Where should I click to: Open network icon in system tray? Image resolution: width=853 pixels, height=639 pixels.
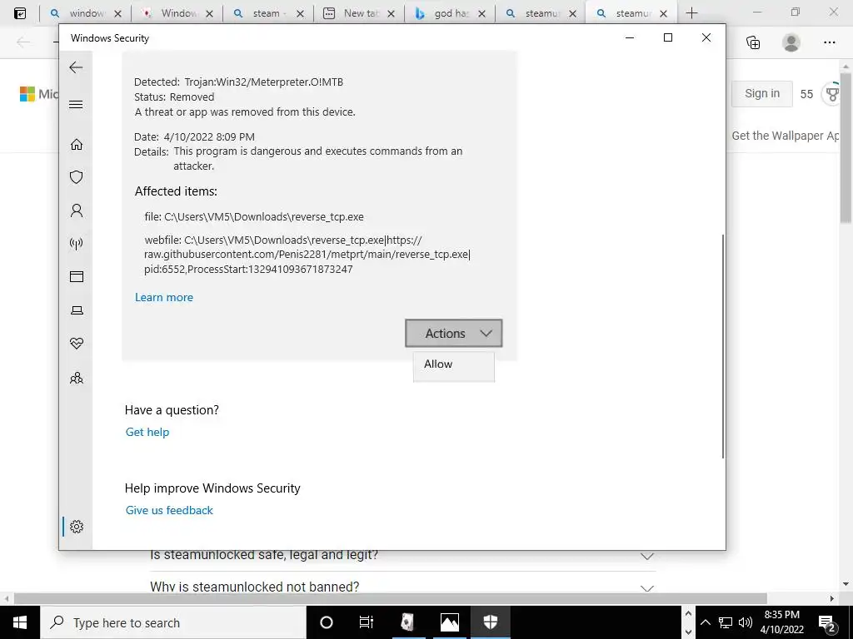(x=726, y=622)
